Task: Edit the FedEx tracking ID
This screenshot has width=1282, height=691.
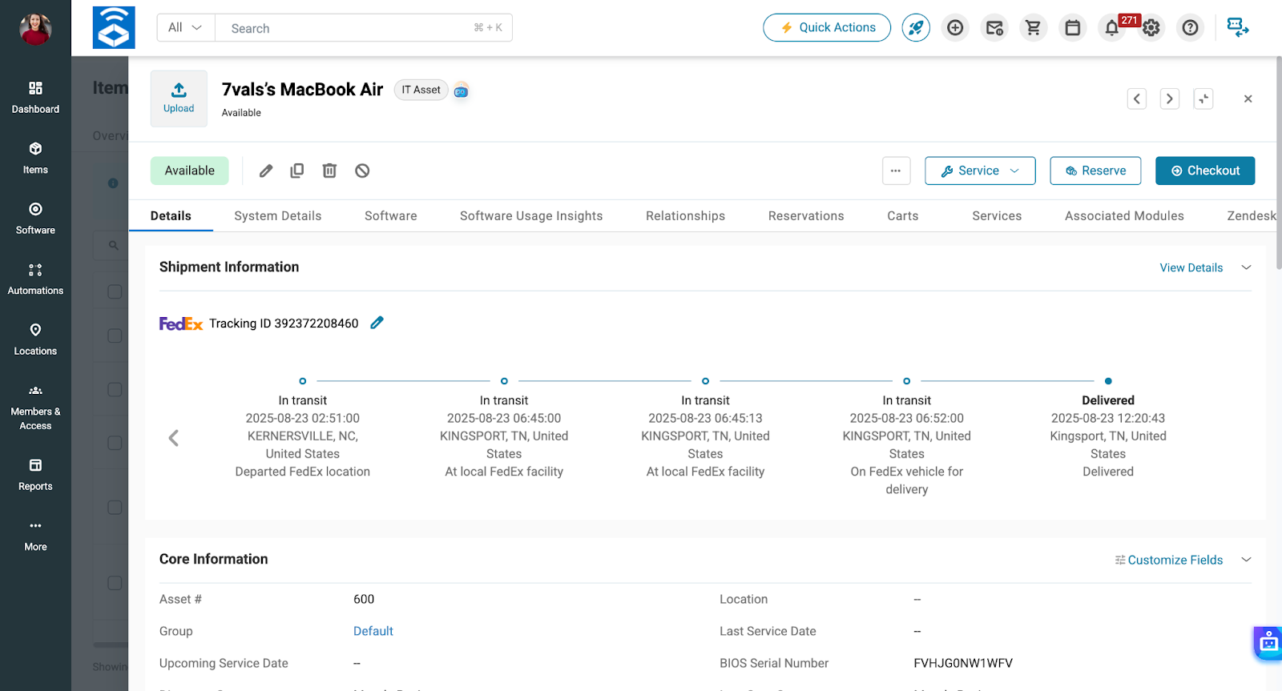Action: point(377,323)
